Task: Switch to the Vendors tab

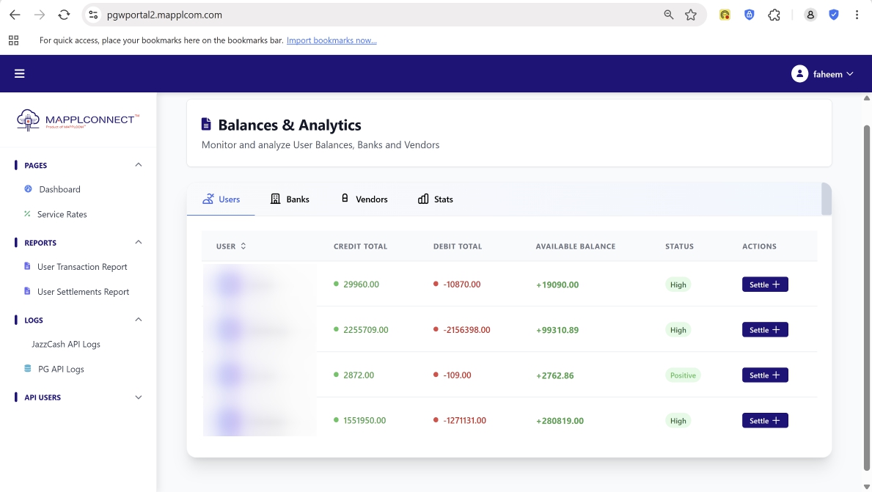Action: pyautogui.click(x=364, y=199)
